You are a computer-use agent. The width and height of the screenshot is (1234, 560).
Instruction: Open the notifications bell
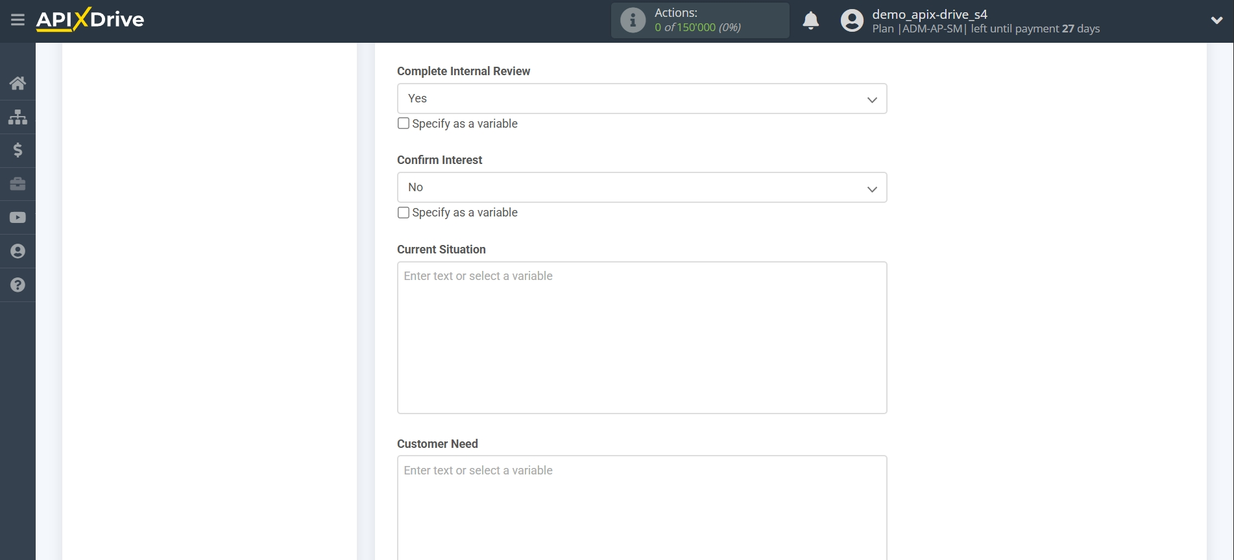811,21
